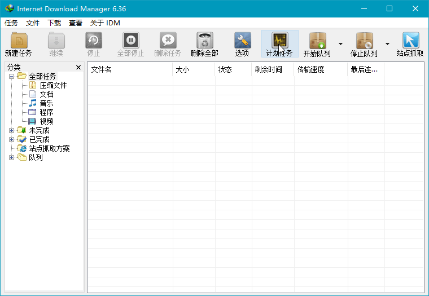Collapse the 全部任务 tree node
Image resolution: width=429 pixels, height=296 pixels.
(12, 76)
